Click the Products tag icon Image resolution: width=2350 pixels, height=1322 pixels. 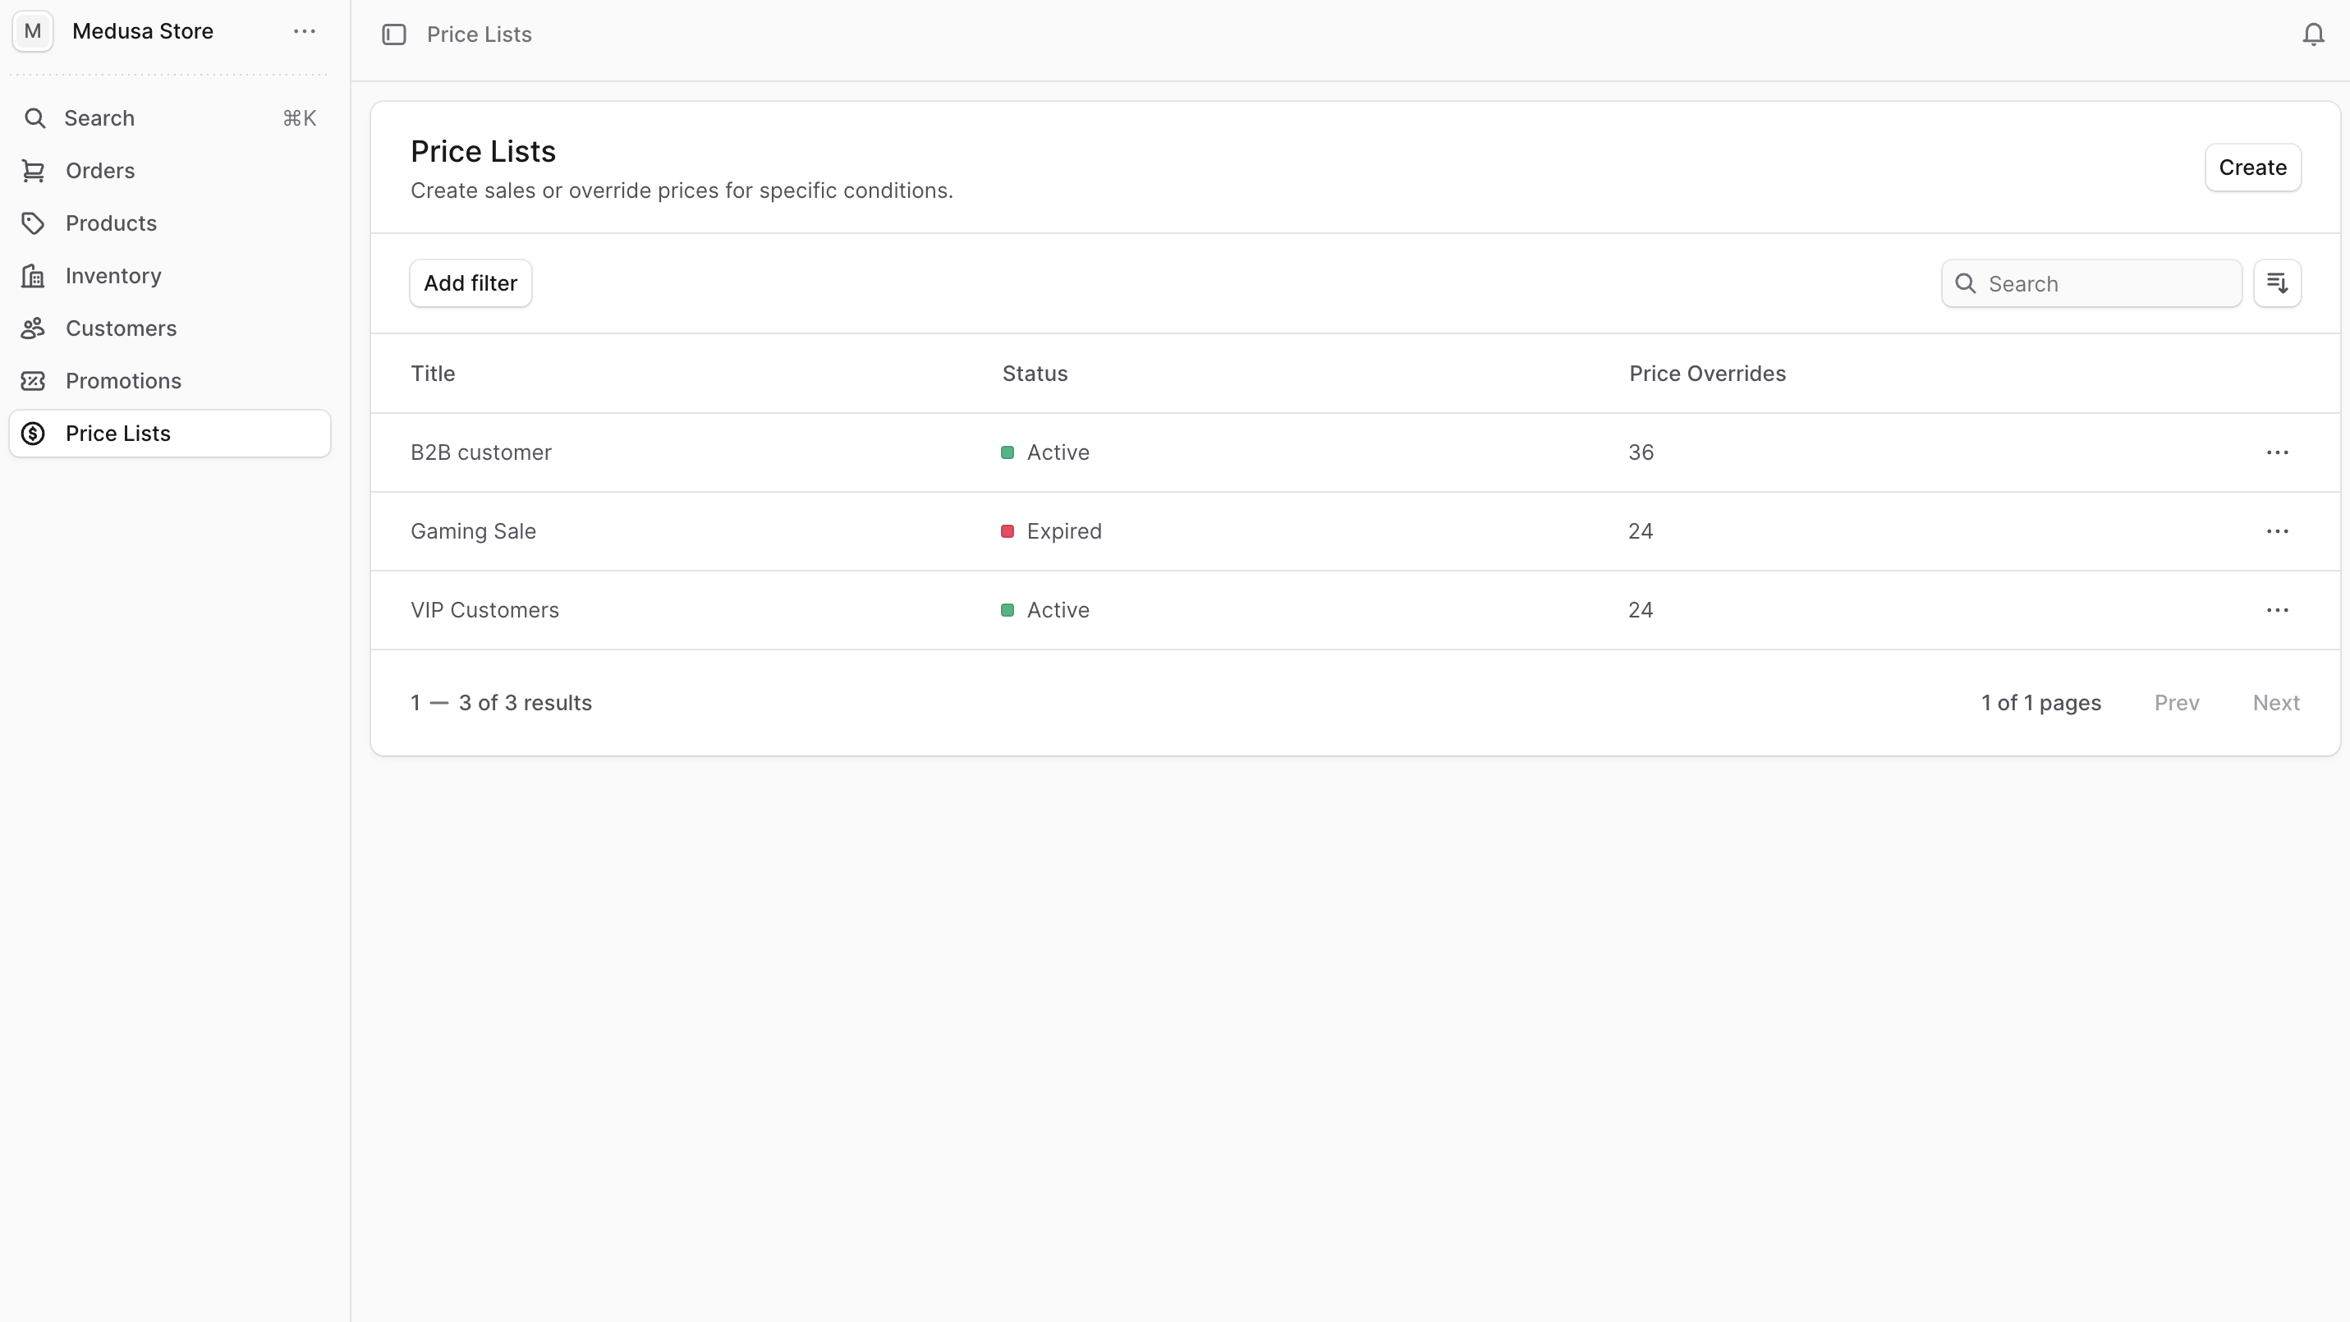pos(34,223)
